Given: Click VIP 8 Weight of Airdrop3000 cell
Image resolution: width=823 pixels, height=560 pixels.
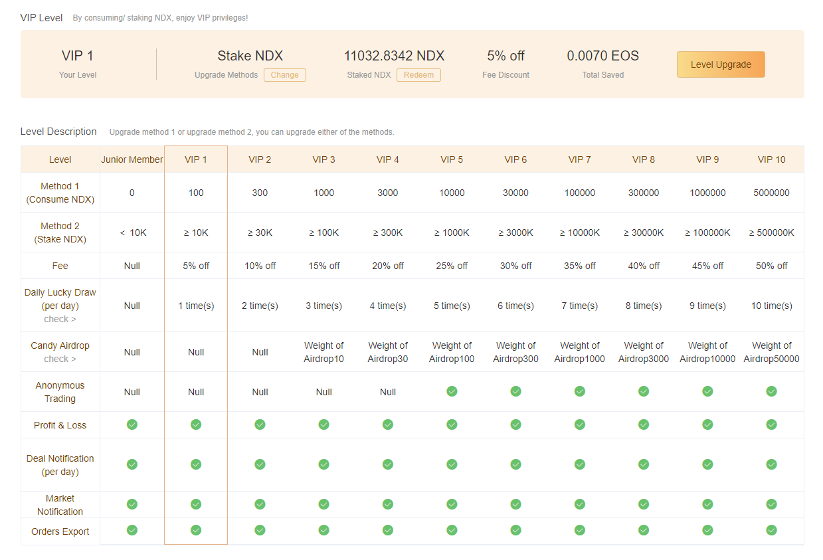Looking at the screenshot, I should (644, 352).
